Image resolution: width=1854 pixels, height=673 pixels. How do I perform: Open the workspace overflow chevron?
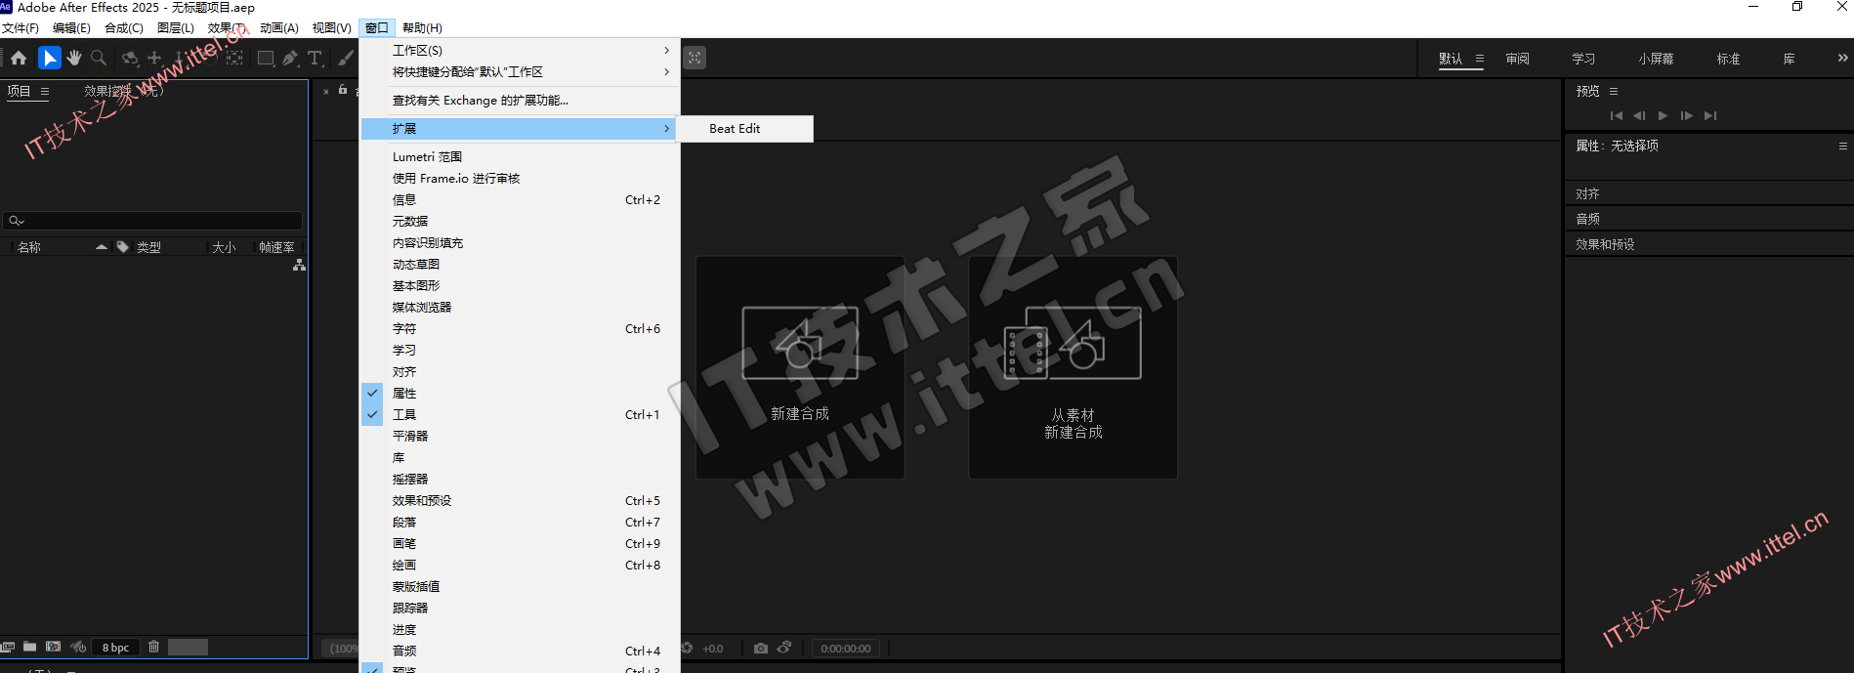click(x=1842, y=58)
